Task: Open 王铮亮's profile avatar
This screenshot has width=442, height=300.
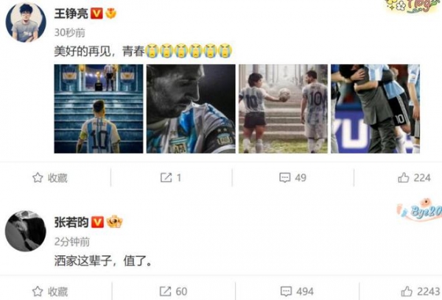Action: (26, 22)
